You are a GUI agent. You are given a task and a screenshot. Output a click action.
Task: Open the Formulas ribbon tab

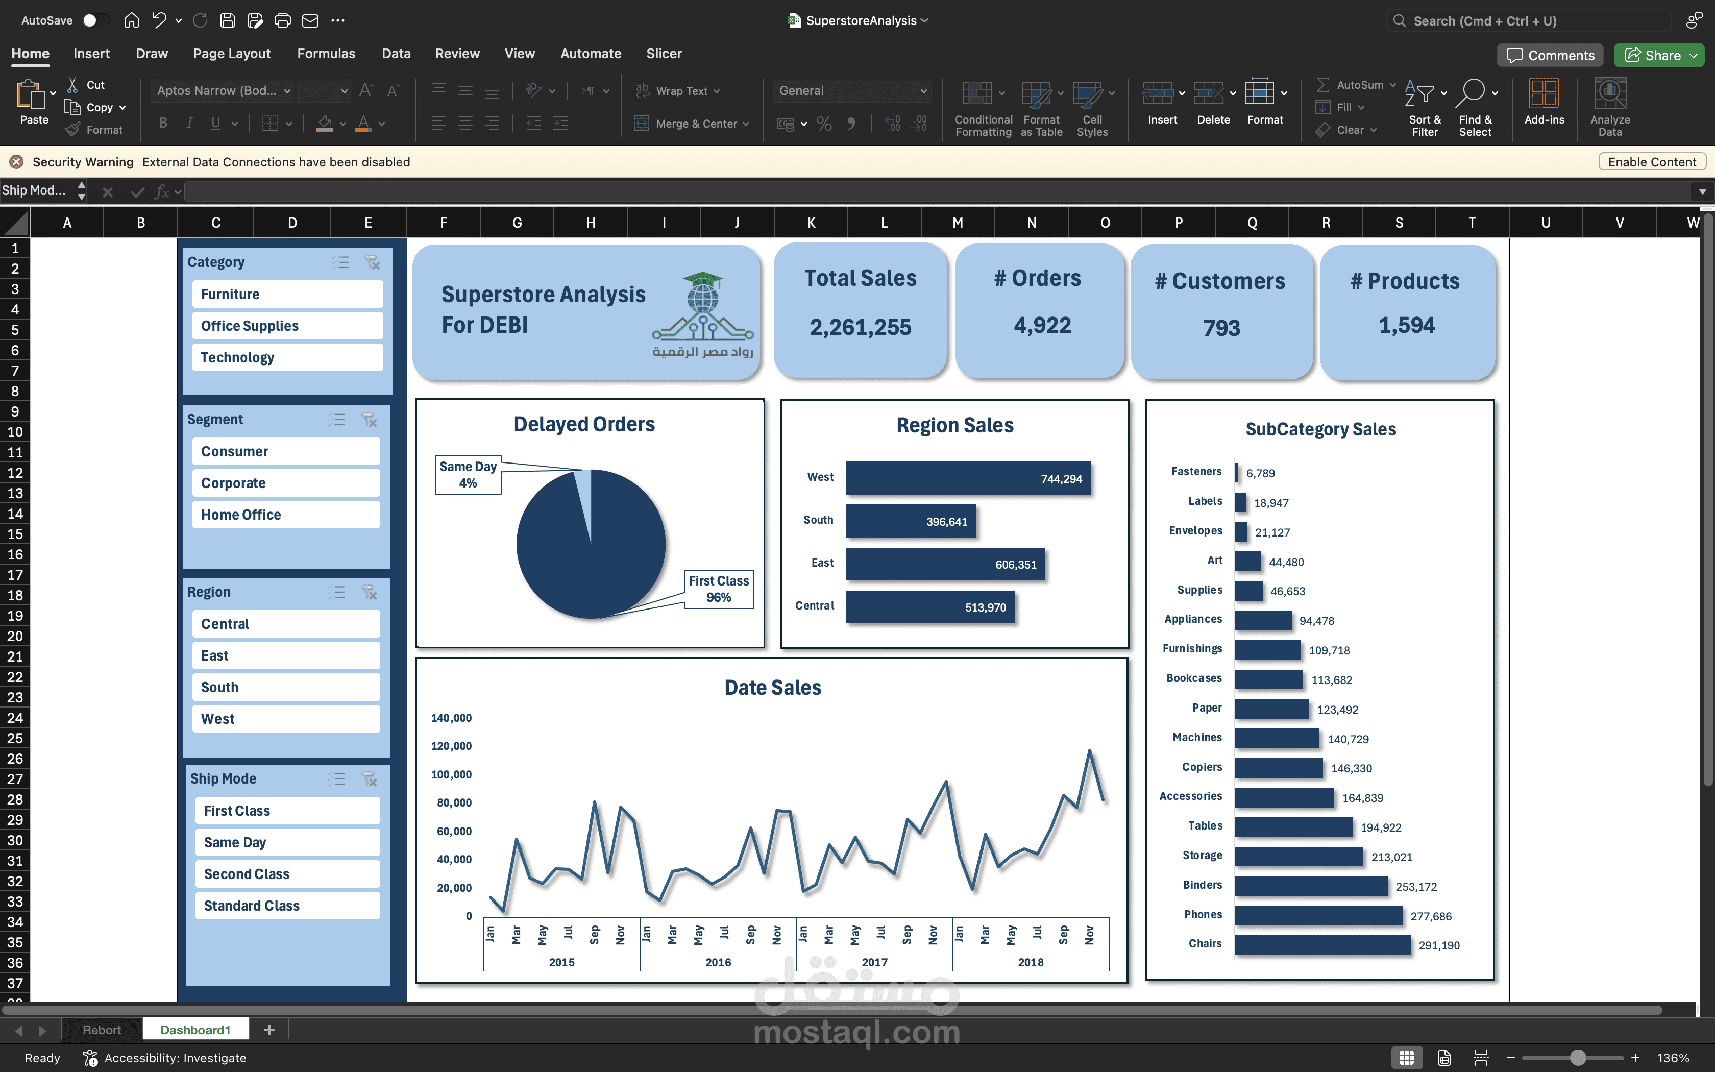(x=326, y=53)
